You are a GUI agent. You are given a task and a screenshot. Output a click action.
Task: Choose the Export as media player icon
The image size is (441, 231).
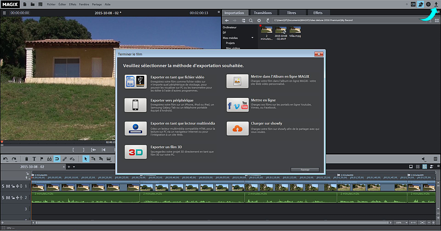[x=136, y=128]
